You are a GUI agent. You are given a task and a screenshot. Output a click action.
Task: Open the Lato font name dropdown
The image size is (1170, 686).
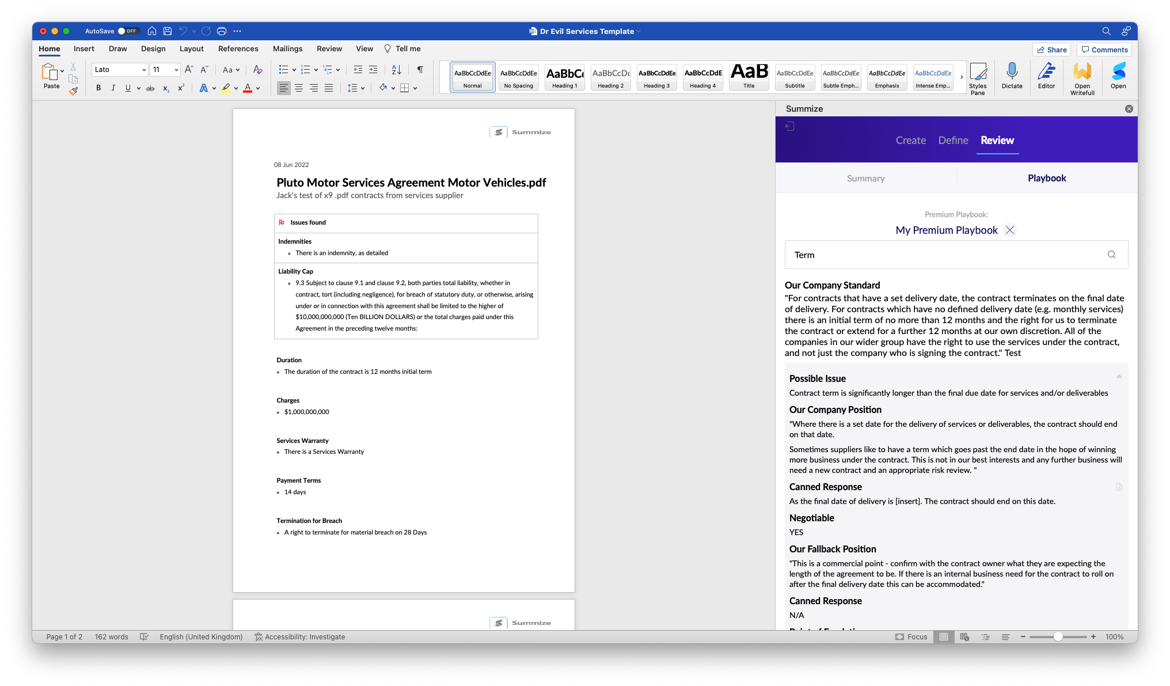pyautogui.click(x=144, y=70)
